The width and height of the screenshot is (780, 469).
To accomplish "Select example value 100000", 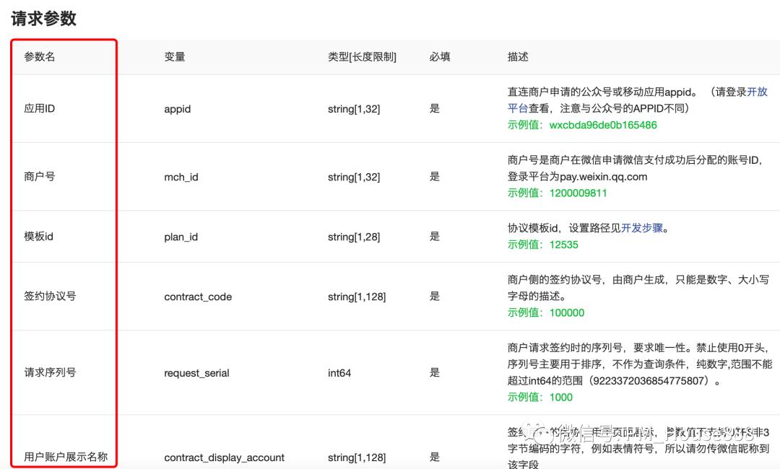I will (567, 312).
